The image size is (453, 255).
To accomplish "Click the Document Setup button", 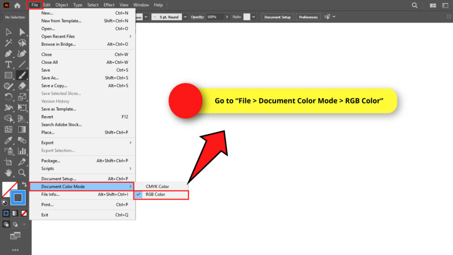I will coord(277,17).
